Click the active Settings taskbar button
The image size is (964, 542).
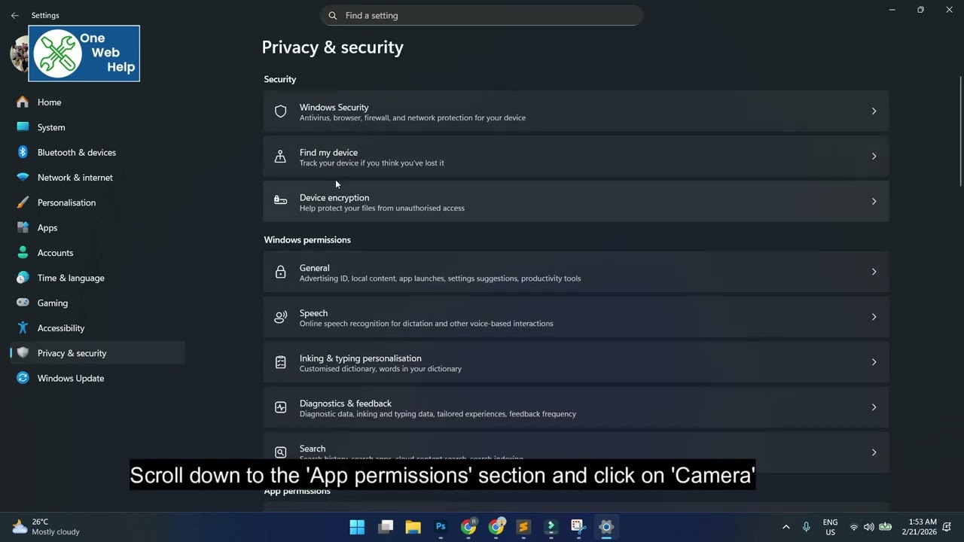(x=606, y=527)
